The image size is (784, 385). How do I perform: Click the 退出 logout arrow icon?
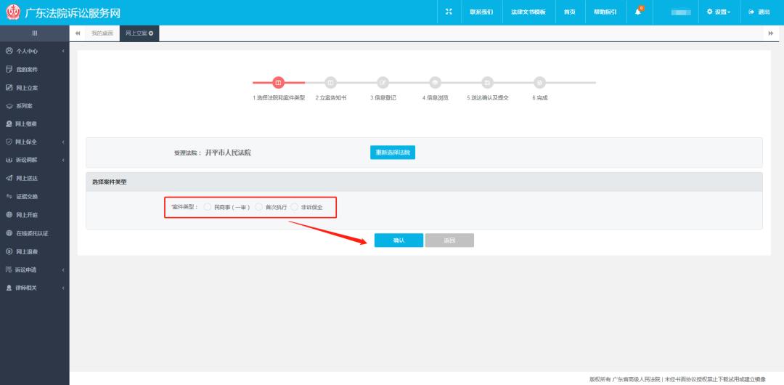tap(751, 12)
